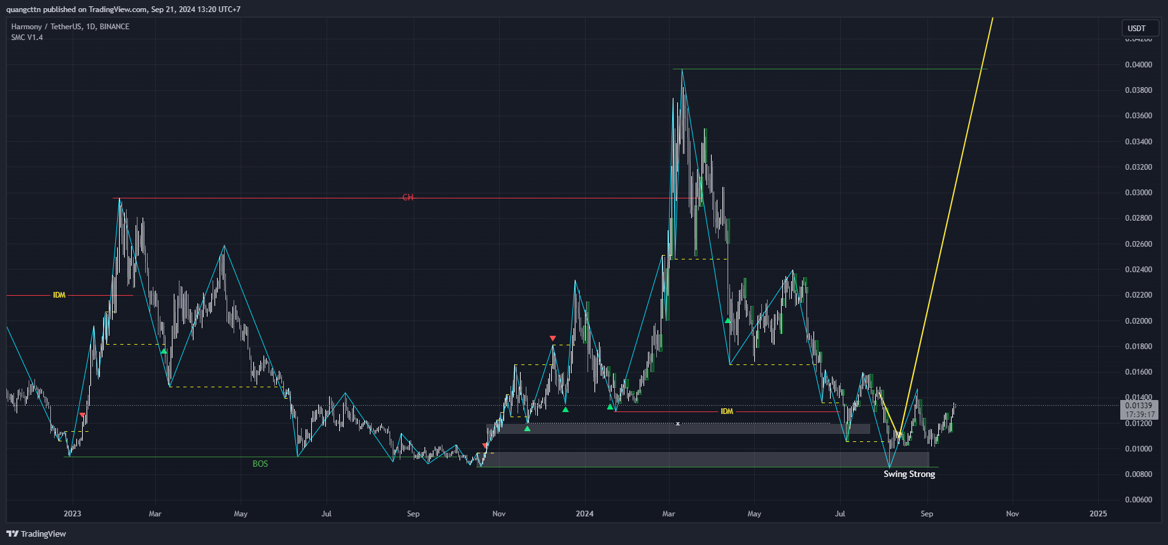The image size is (1168, 545).
Task: Click the IDM label on the gray line
Action: tap(727, 411)
